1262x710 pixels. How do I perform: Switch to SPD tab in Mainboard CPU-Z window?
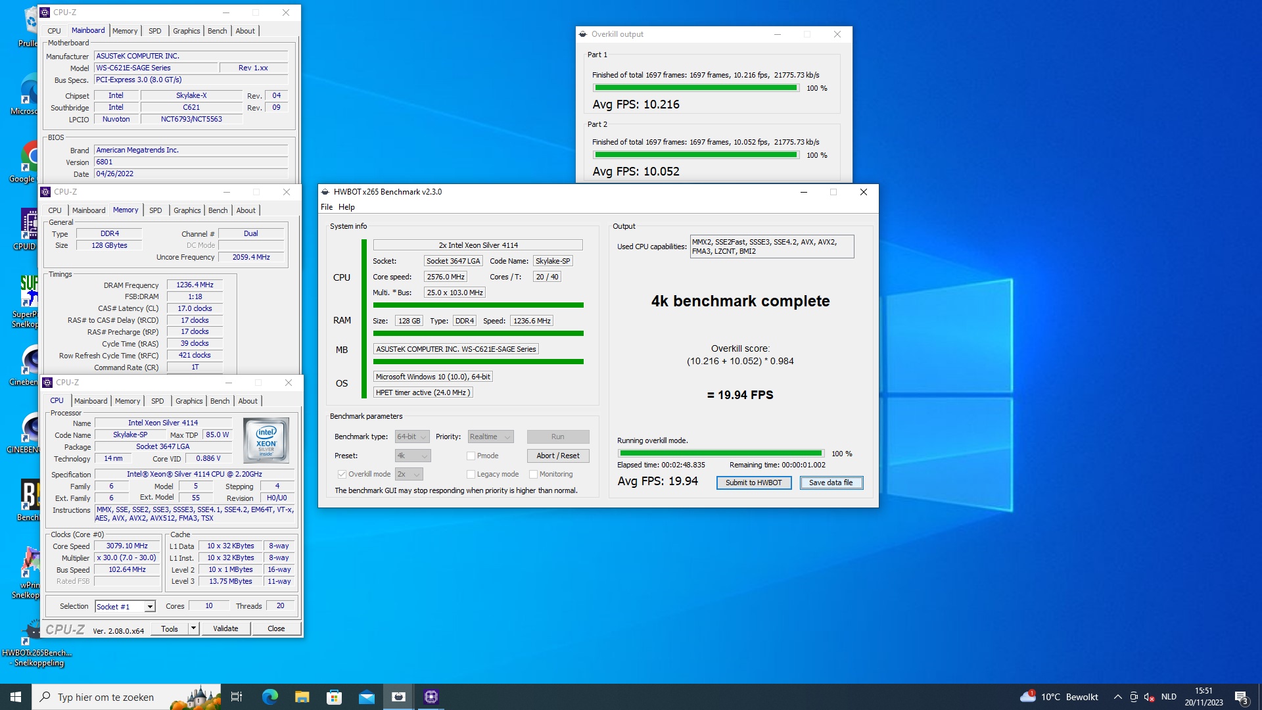[x=154, y=31]
